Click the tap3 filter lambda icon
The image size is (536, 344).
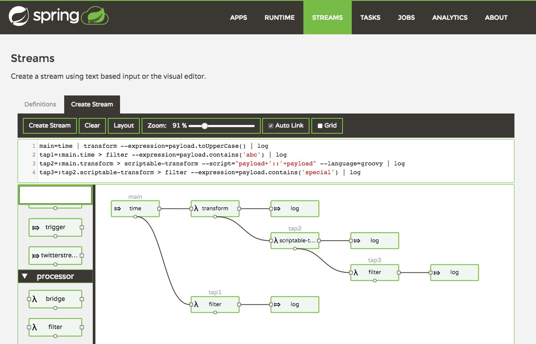tap(356, 272)
